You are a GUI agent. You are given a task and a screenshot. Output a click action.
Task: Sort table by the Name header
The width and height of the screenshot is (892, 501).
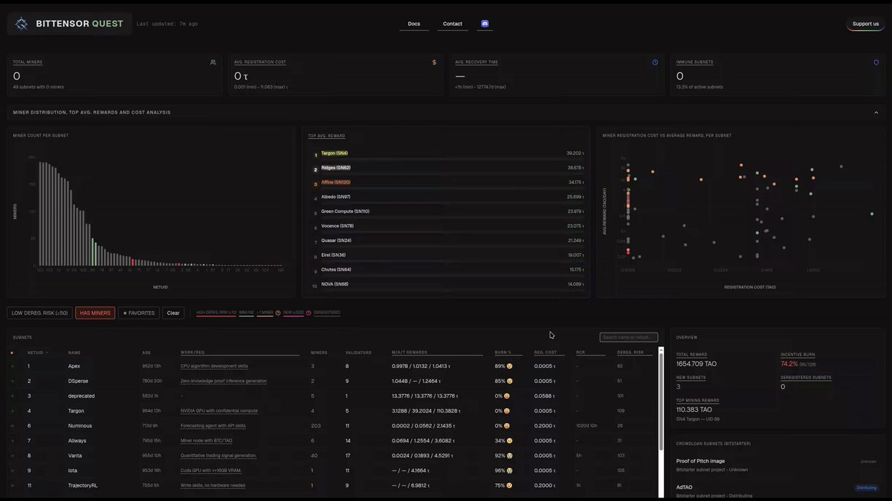74,353
